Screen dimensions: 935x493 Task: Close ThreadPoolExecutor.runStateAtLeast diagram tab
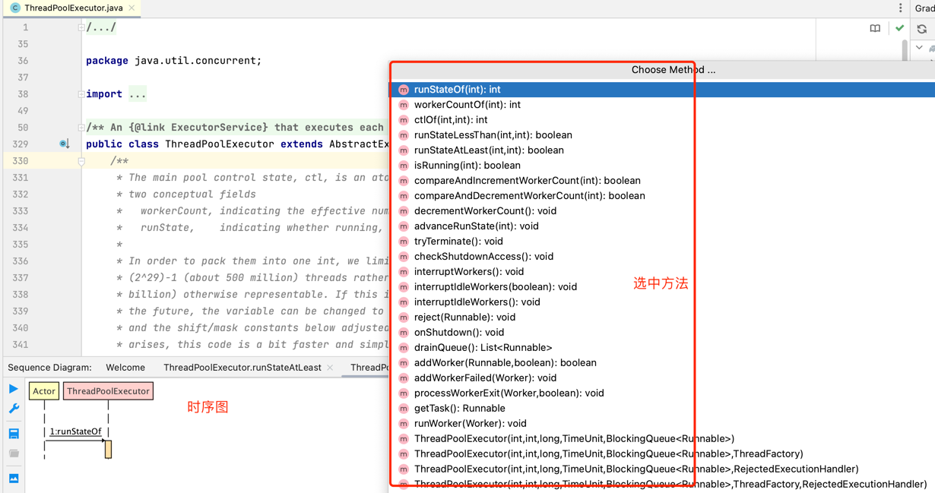[x=330, y=368]
